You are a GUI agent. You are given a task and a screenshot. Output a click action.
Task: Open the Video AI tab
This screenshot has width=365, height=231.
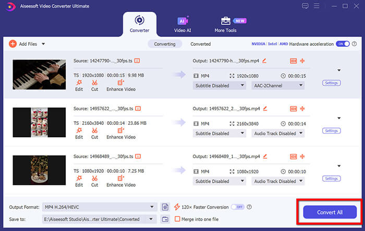[x=182, y=24]
